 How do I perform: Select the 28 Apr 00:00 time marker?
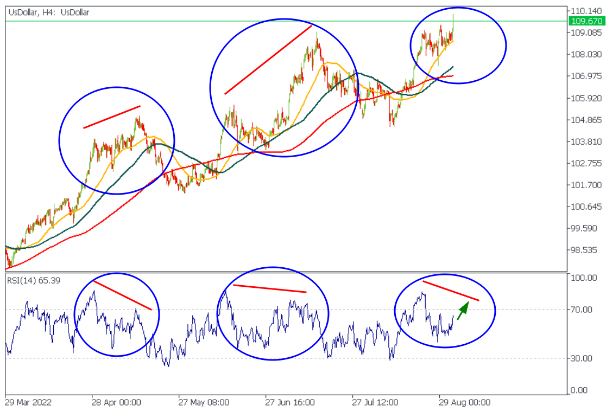(x=116, y=402)
